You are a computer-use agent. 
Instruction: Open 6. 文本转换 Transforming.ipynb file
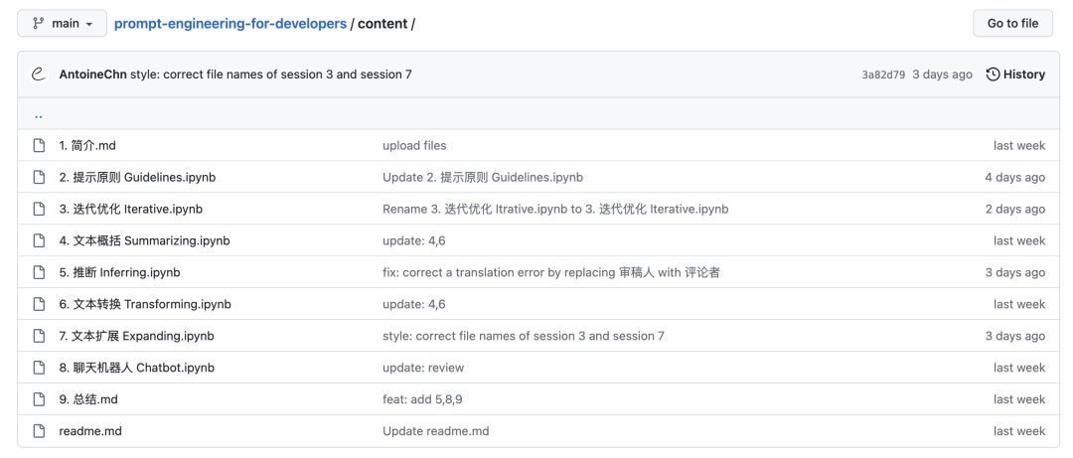point(145,304)
